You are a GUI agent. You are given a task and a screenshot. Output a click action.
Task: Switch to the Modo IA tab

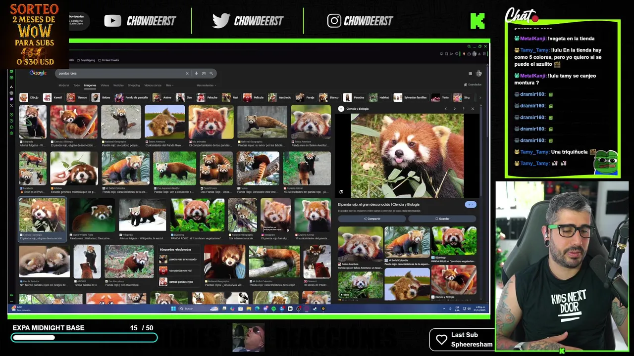tap(63, 85)
